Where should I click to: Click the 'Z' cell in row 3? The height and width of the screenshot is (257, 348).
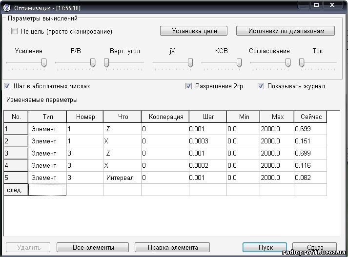[123, 153]
